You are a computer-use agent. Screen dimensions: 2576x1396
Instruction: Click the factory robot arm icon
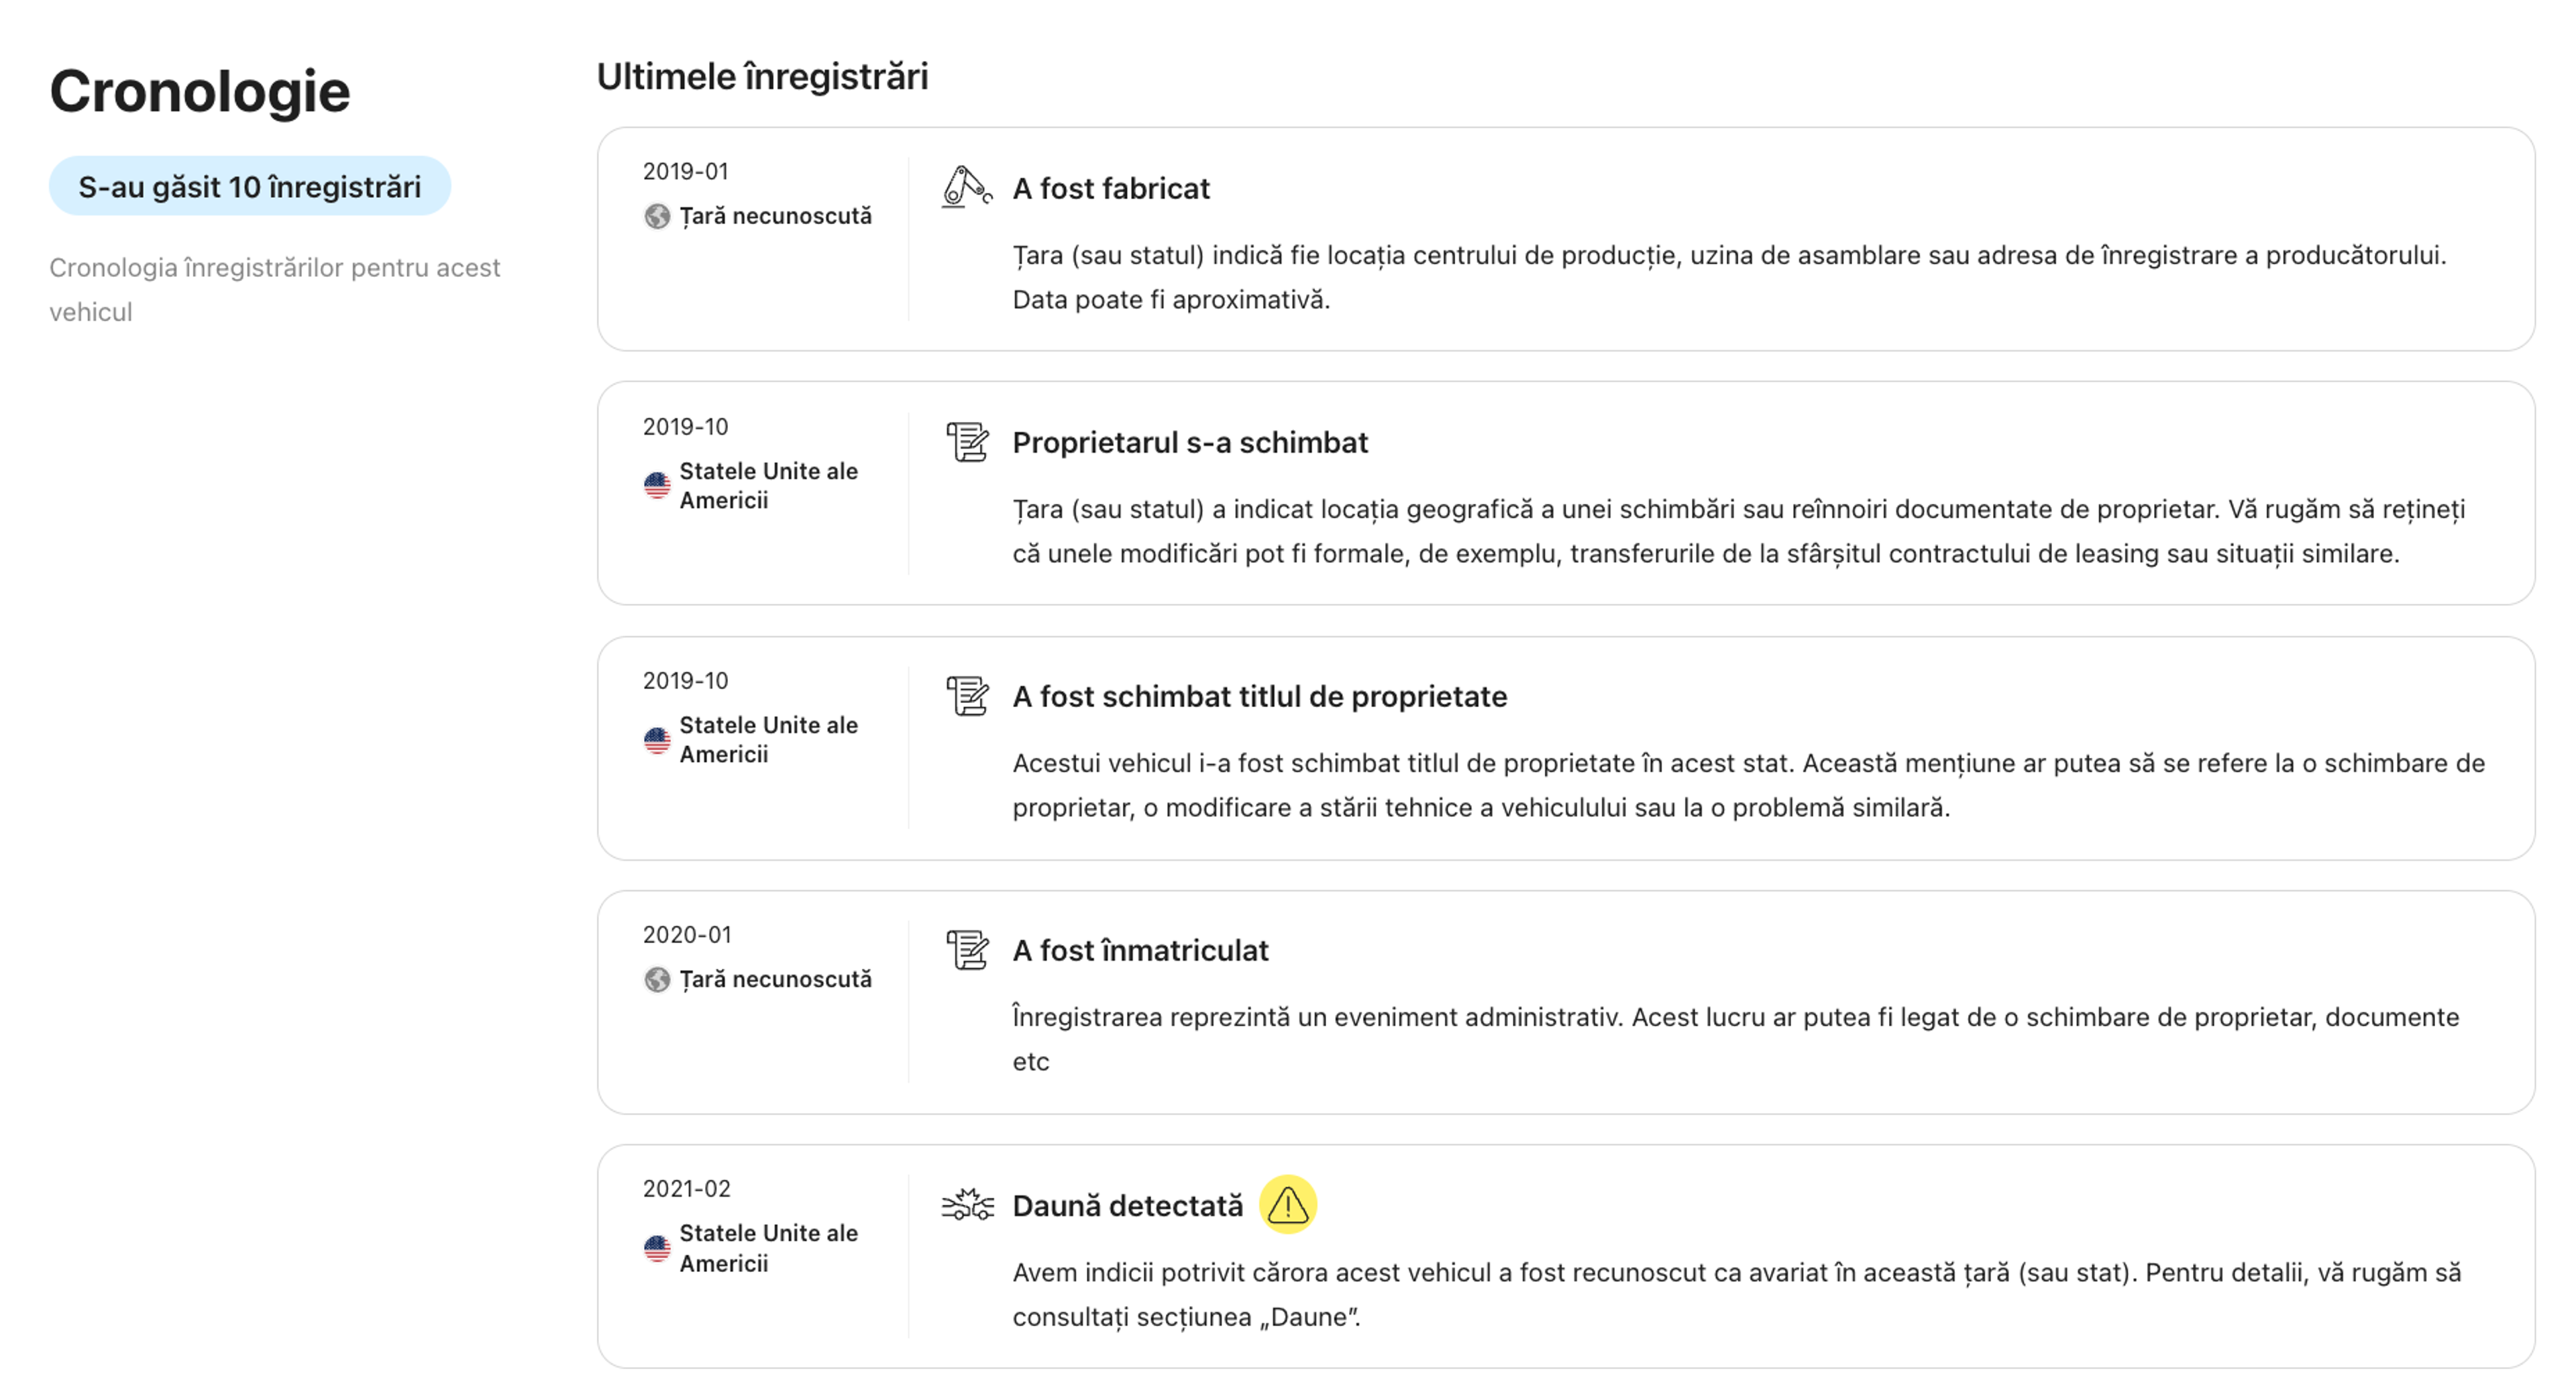coord(966,187)
